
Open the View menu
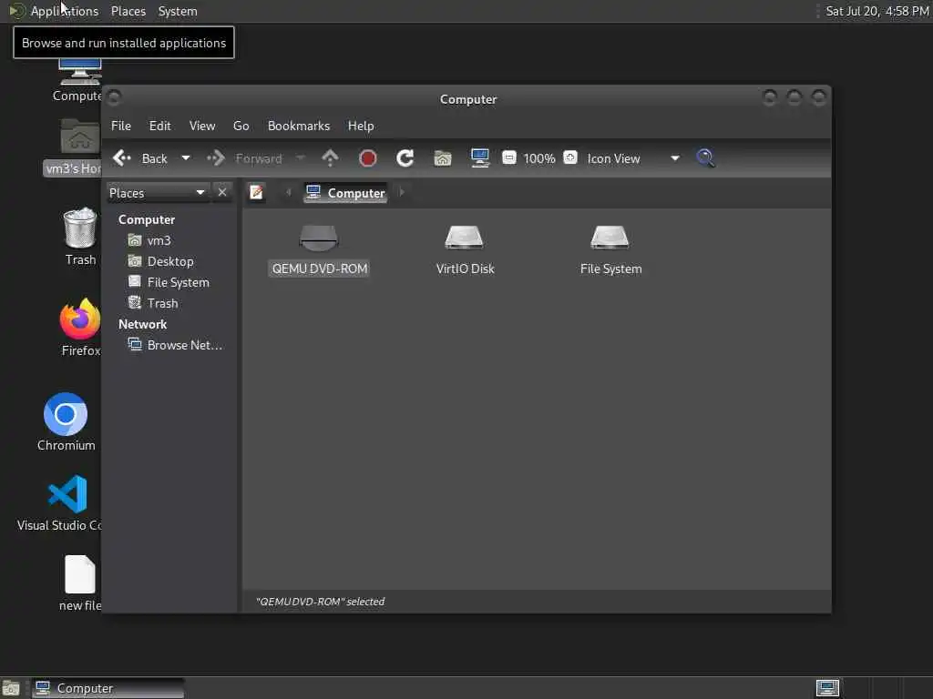[x=202, y=126]
